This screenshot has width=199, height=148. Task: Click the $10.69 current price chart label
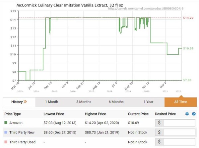coord(188,48)
